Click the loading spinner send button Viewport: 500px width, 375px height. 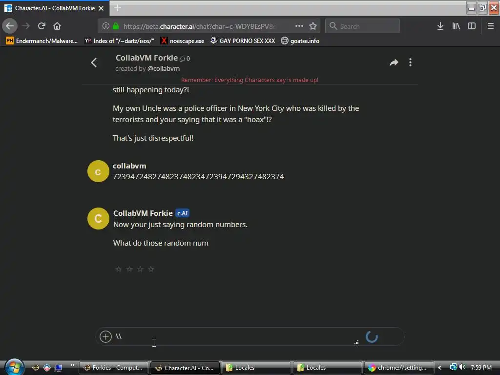pyautogui.click(x=372, y=337)
